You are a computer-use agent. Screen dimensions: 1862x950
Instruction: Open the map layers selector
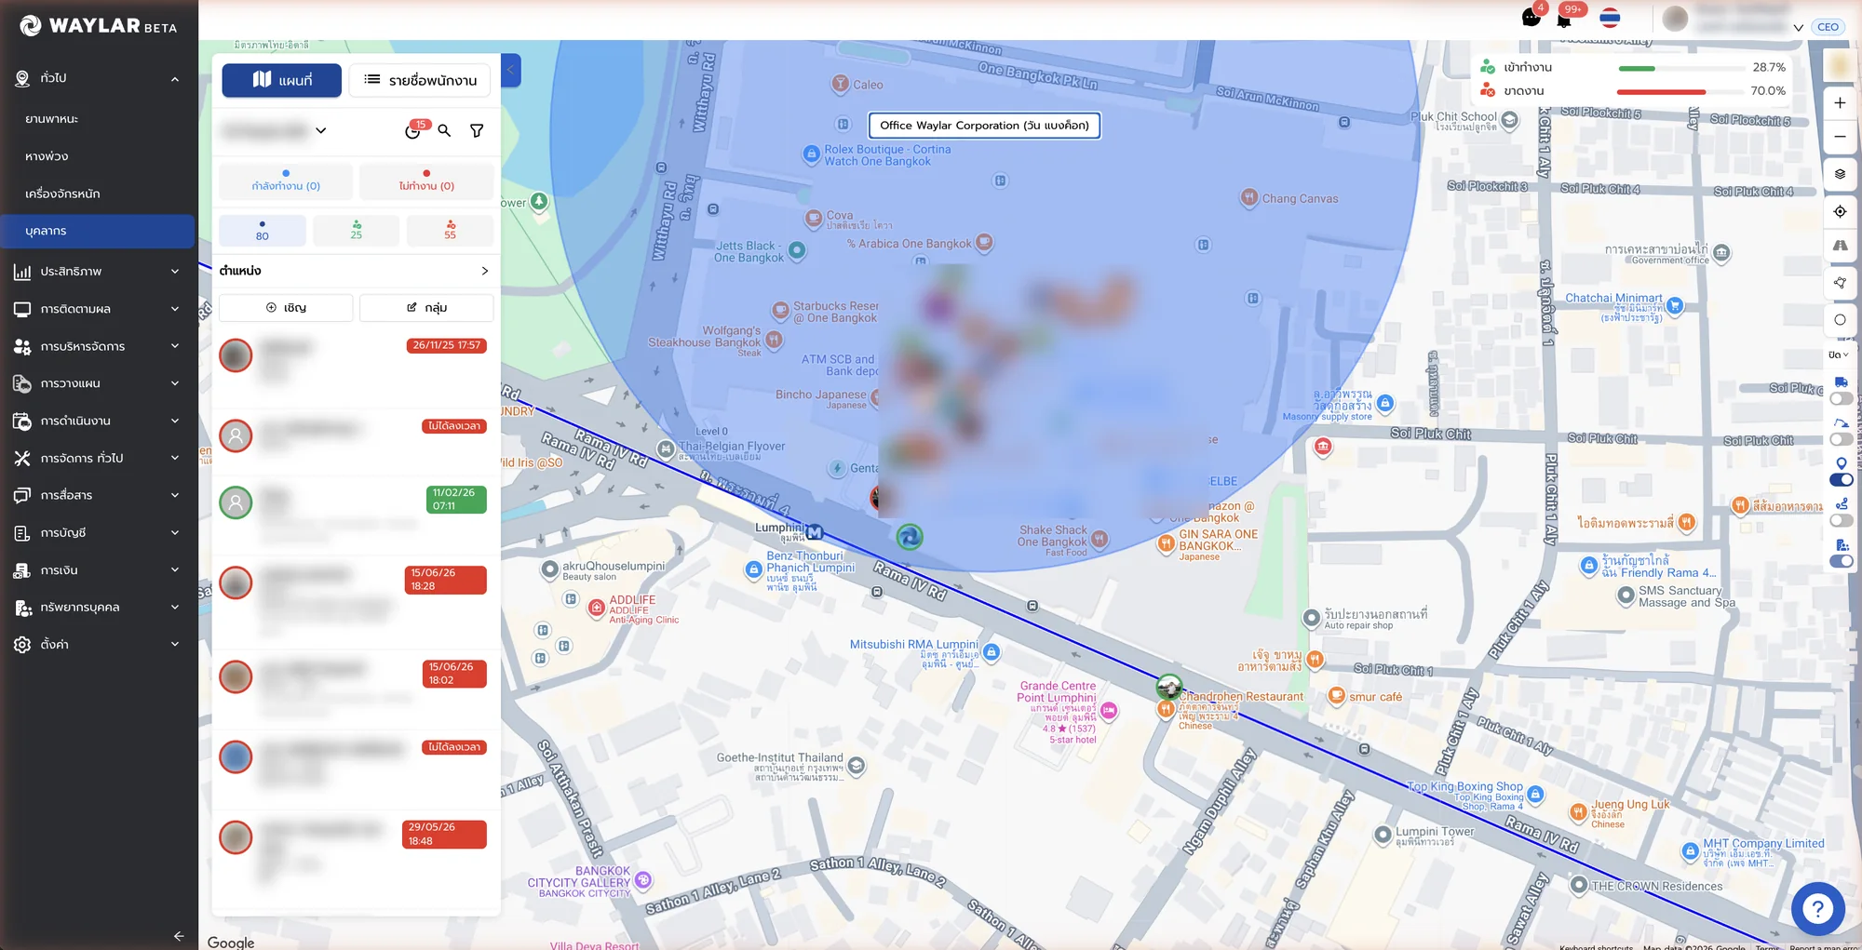click(x=1840, y=174)
